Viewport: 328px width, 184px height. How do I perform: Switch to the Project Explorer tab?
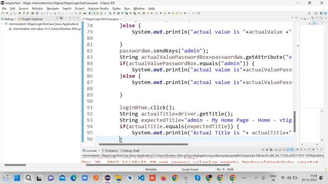(31, 19)
